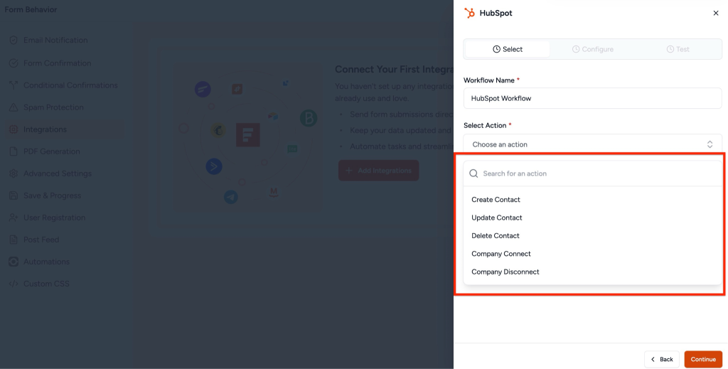Screen dimensions: 728x369
Task: Click the magnifier icon in action search
Action: (473, 173)
